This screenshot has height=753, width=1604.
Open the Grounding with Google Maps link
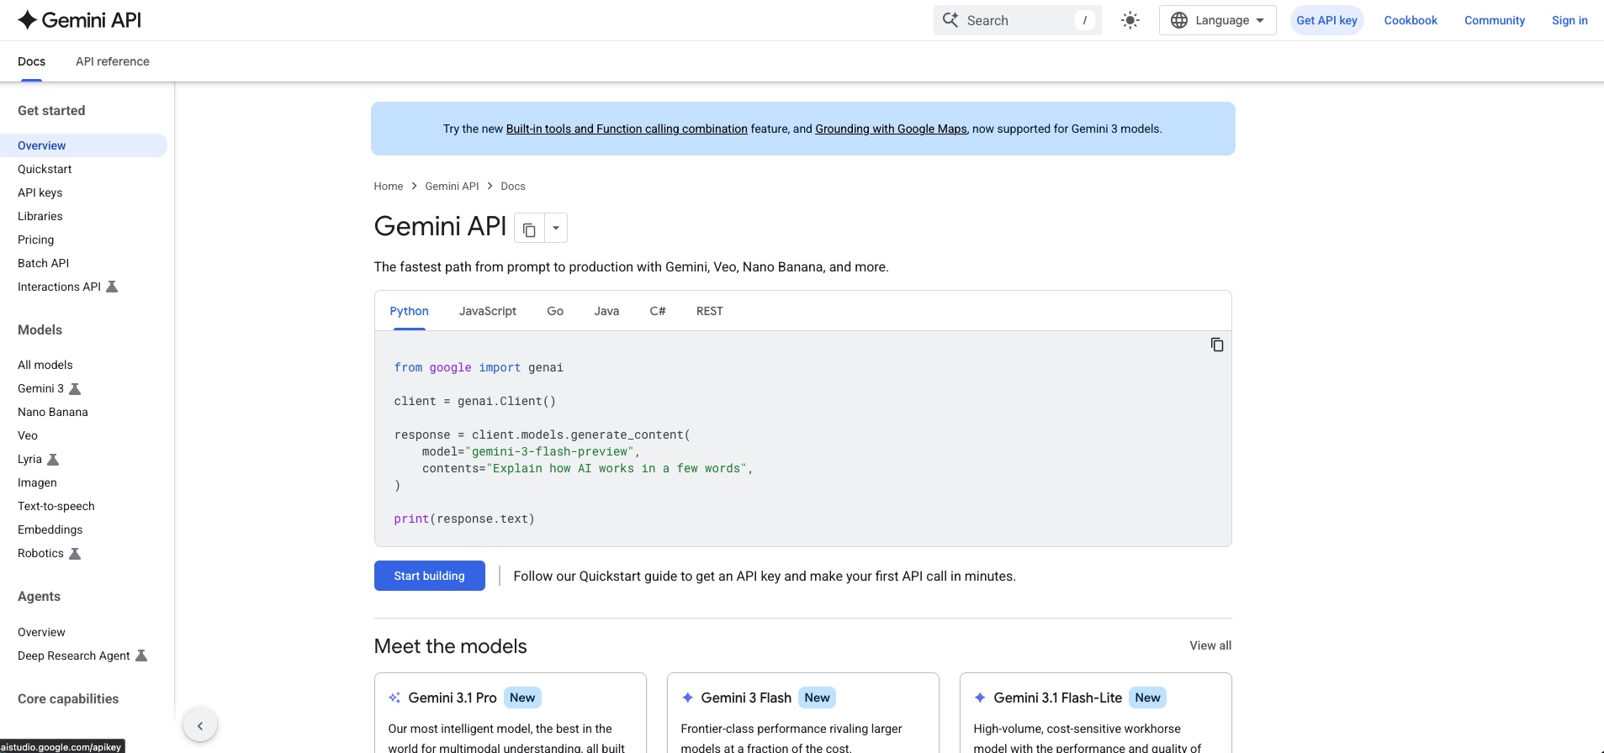(x=891, y=129)
